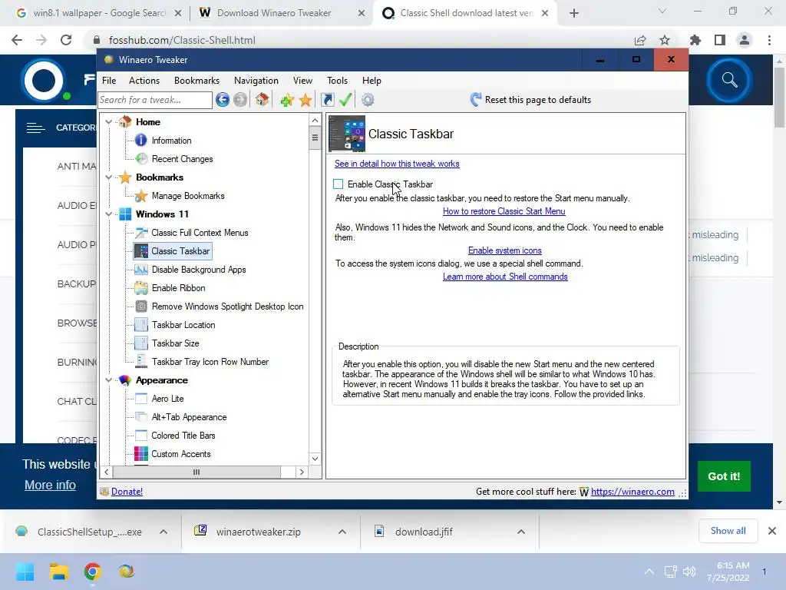Click the Donate! link
The height and width of the screenshot is (590, 786).
coord(127,492)
